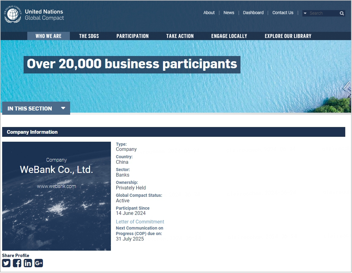
Task: Share profile on Twitter
Action: [6, 263]
